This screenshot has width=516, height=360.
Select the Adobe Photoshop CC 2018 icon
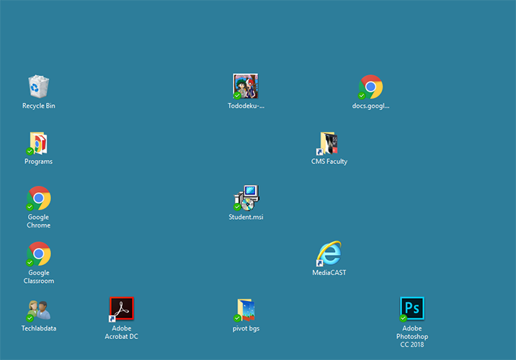pos(412,309)
